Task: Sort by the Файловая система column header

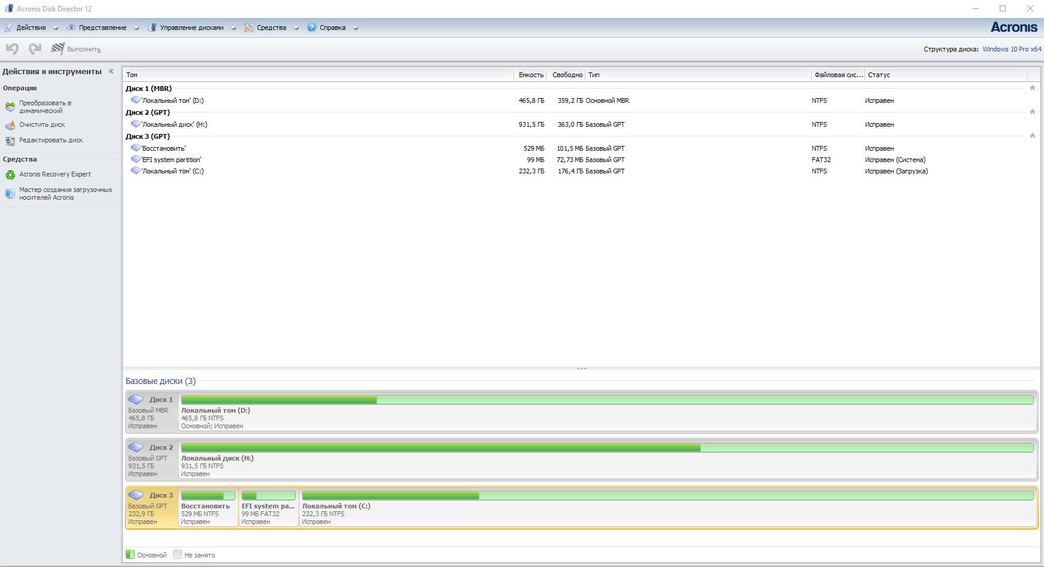Action: pos(838,75)
